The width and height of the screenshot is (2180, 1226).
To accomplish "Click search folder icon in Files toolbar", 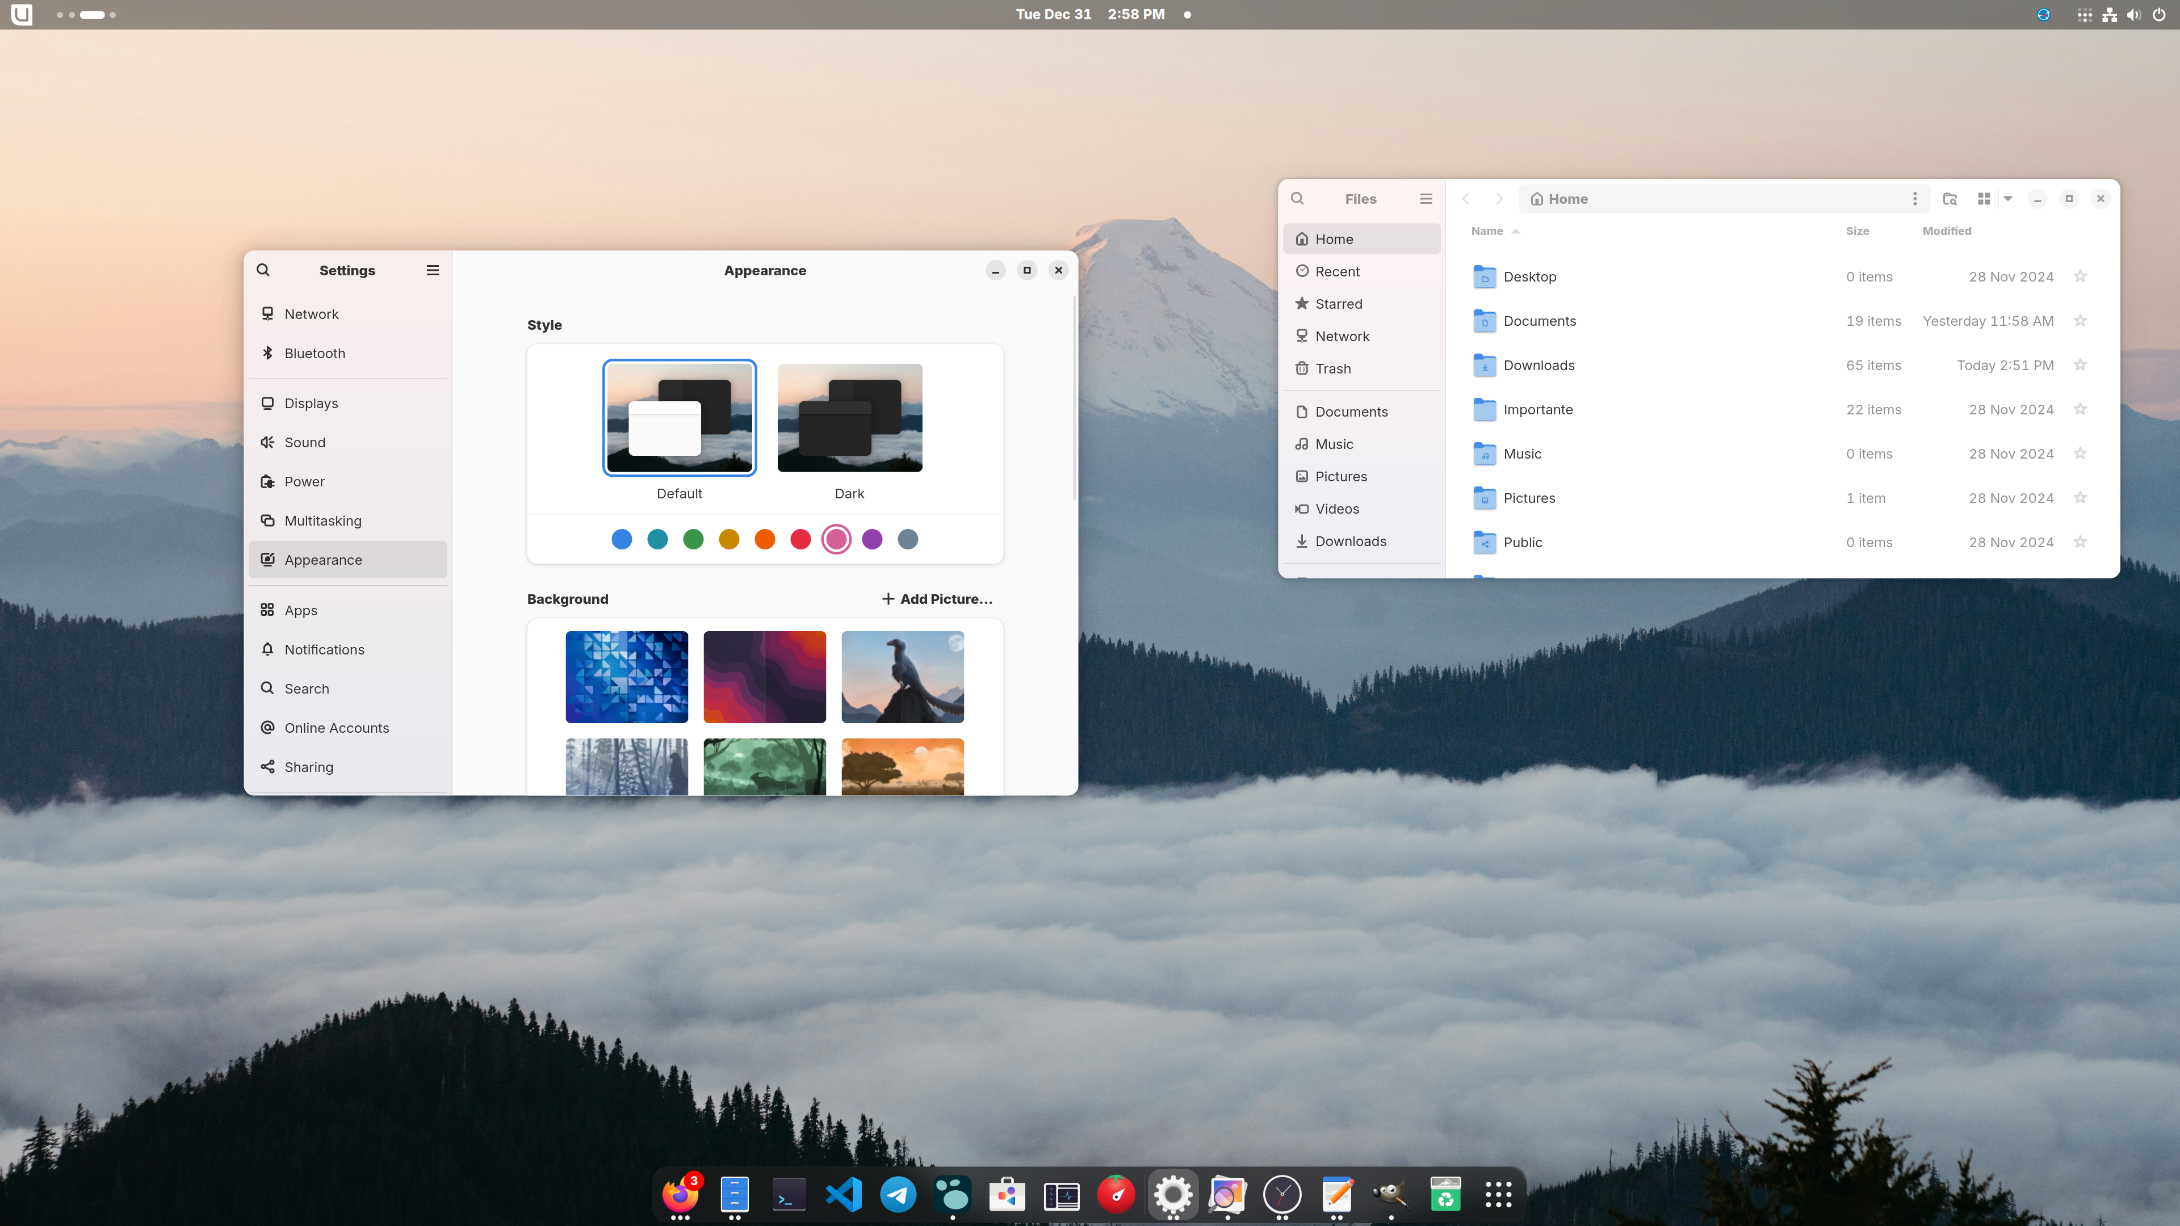I will click(x=1950, y=199).
